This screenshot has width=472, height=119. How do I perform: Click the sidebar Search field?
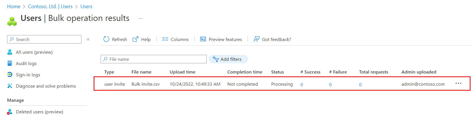[x=44, y=39]
